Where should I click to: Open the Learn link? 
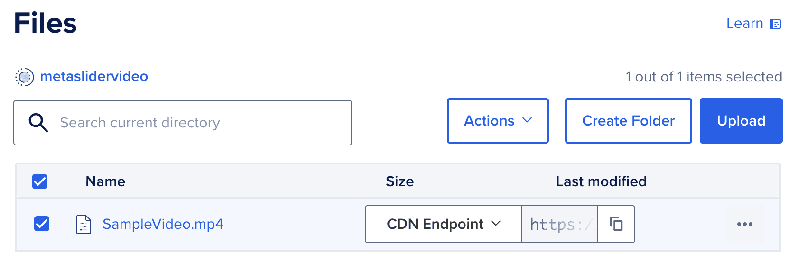point(744,24)
